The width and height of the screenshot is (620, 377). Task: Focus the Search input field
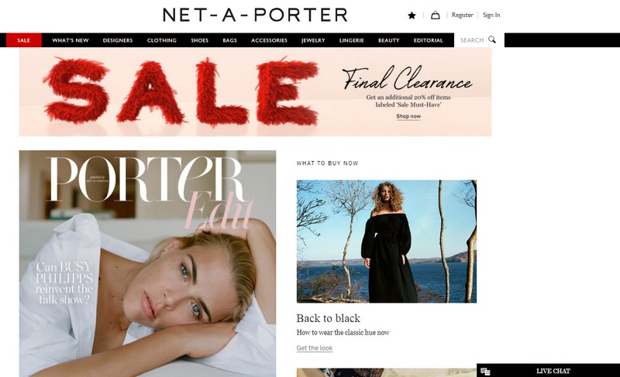click(473, 40)
